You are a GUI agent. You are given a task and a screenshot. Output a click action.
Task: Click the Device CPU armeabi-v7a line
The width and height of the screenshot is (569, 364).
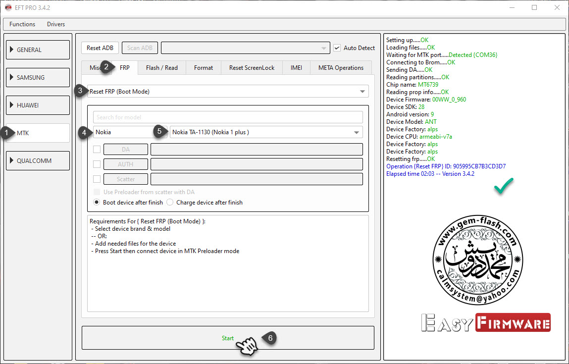coord(419,137)
